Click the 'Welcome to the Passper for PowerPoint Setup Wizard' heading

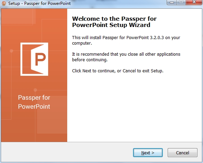point(114,22)
